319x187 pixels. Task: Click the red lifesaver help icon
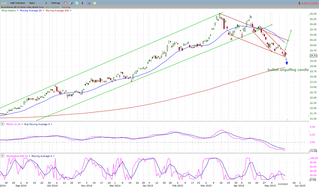point(65,3)
